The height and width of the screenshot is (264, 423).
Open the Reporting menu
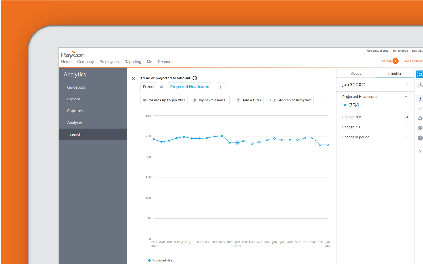tap(133, 62)
